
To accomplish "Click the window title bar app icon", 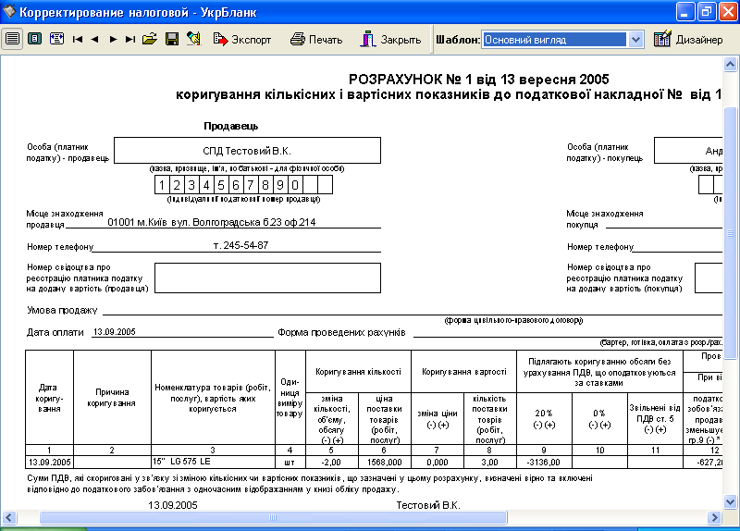I will 10,12.
